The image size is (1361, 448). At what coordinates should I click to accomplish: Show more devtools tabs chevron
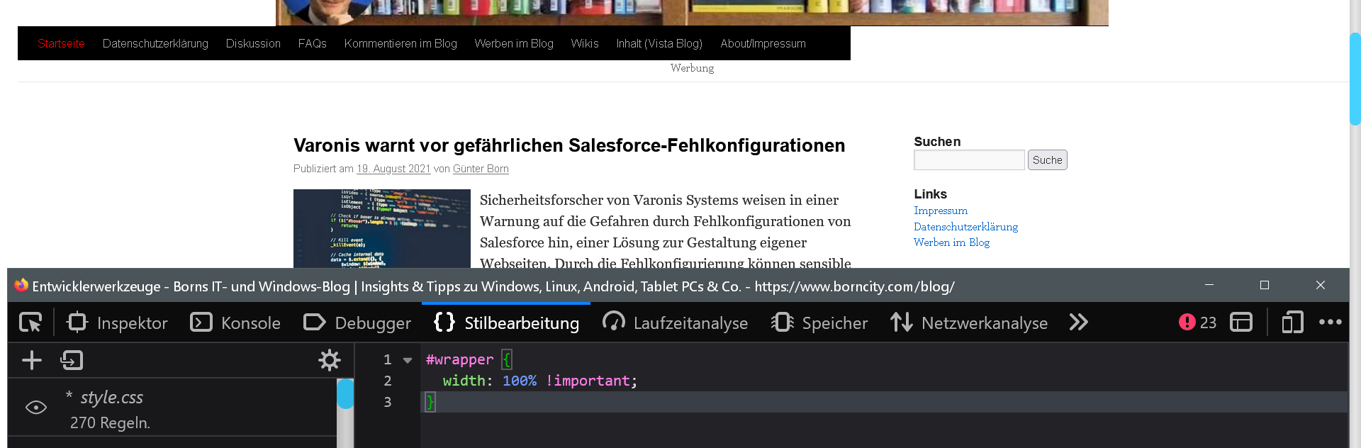click(1078, 323)
